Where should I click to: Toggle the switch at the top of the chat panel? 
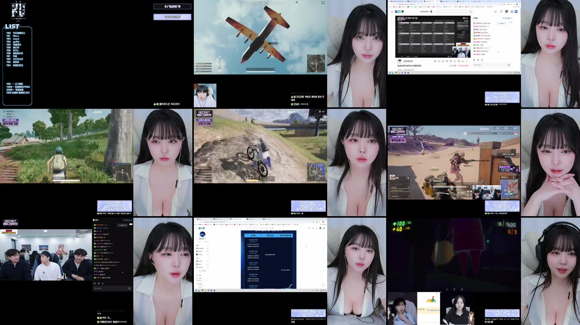pyautogui.click(x=510, y=22)
